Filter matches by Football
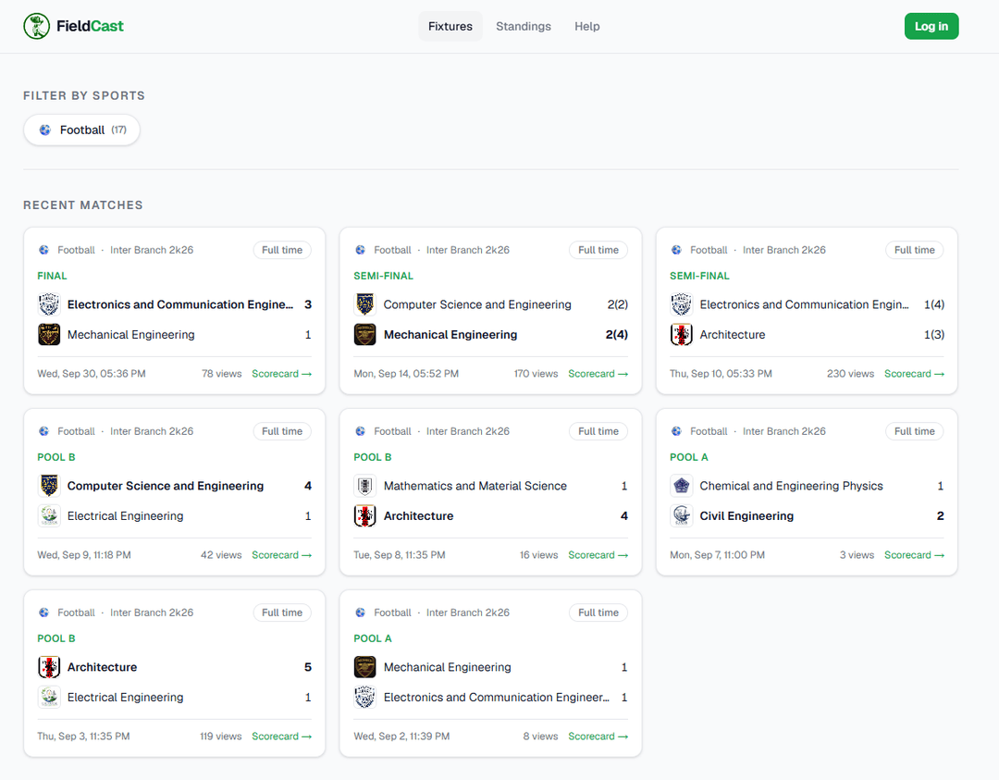999x780 pixels. pyautogui.click(x=81, y=130)
